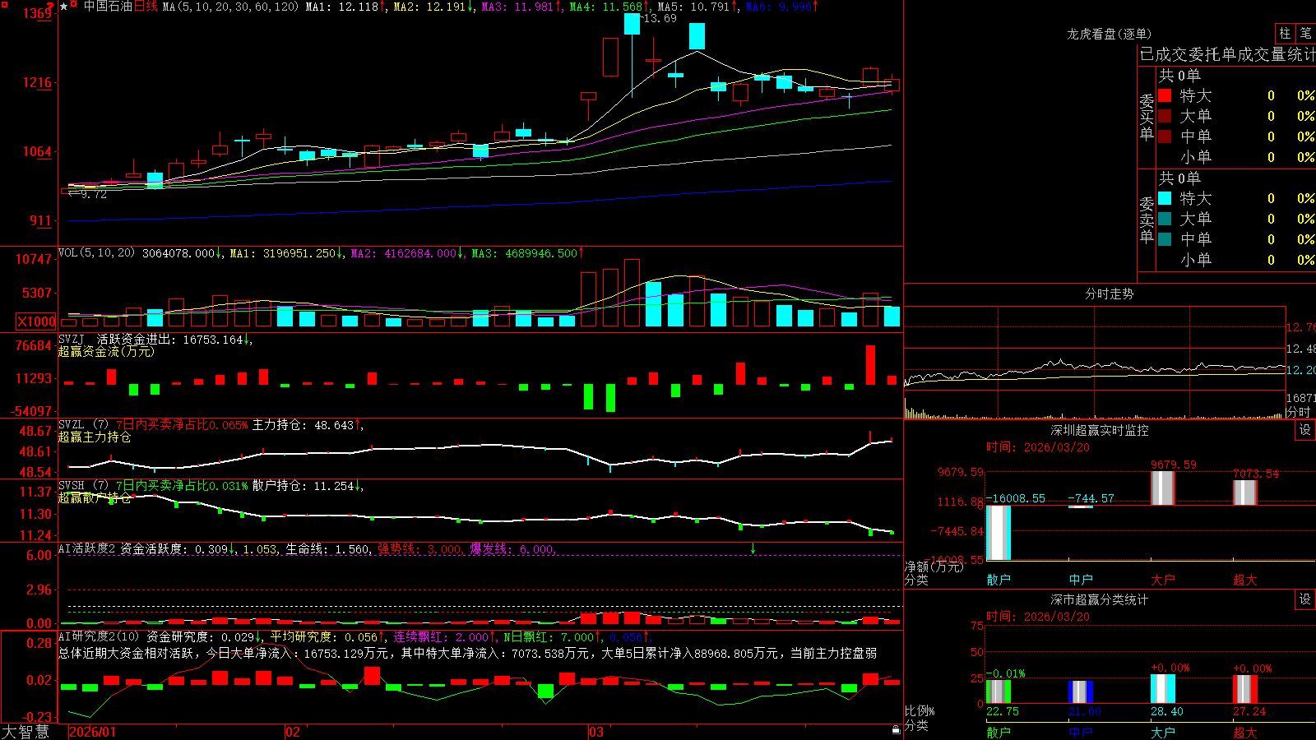
Task: Click the red gear icon beside stock name
Action: pyautogui.click(x=73, y=4)
